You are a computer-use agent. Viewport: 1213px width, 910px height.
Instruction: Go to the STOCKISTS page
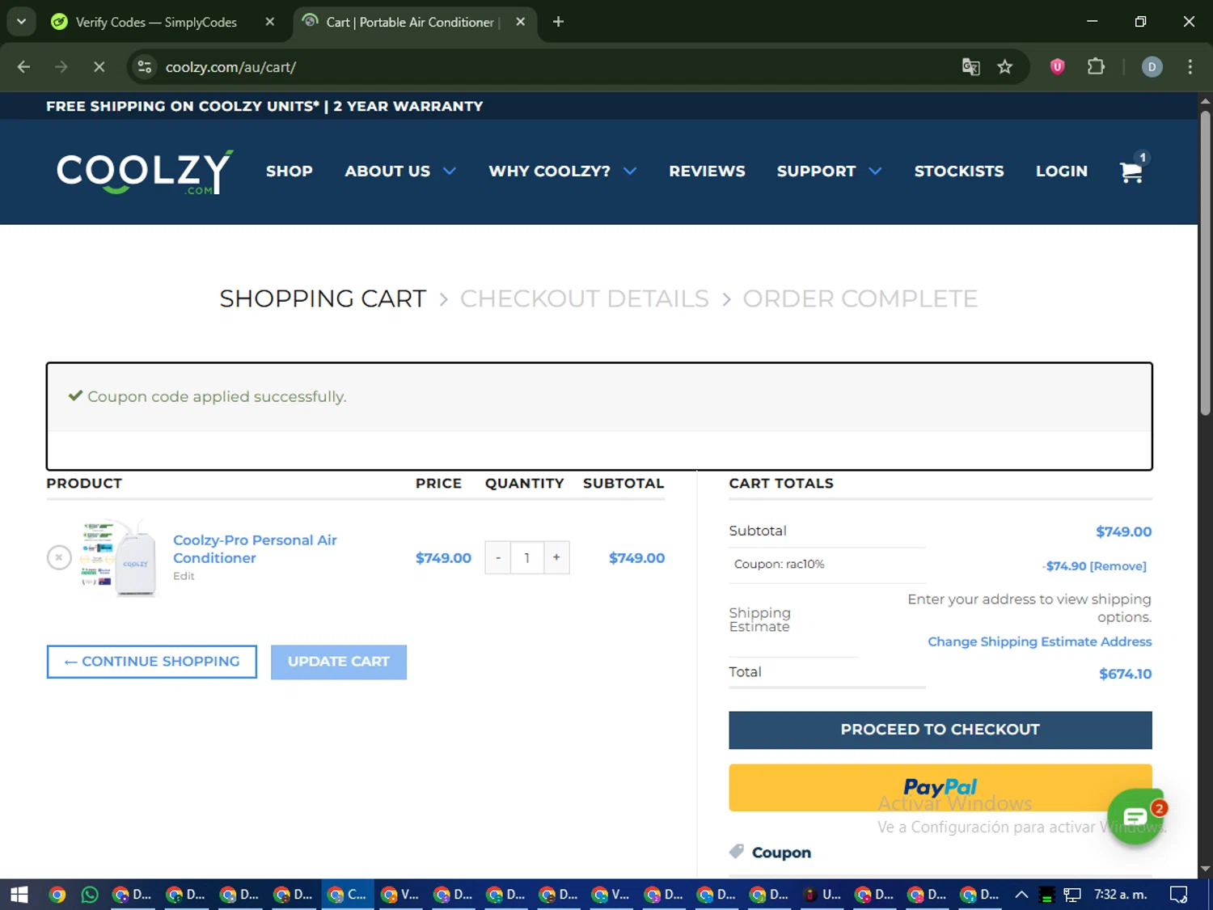coord(959,171)
